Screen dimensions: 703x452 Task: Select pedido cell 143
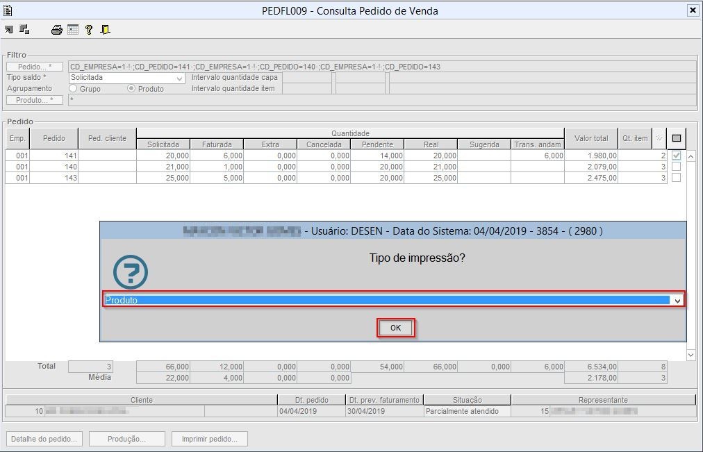(53, 178)
